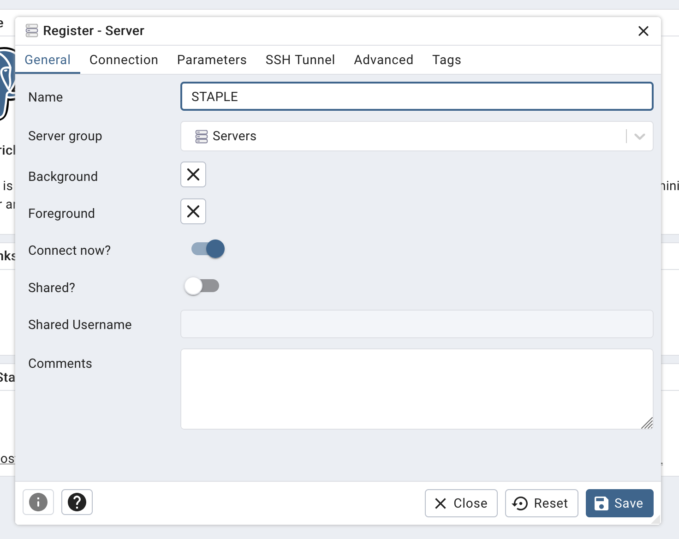Viewport: 679px width, 539px height.
Task: Choose a Foreground color swatch
Action: [193, 211]
